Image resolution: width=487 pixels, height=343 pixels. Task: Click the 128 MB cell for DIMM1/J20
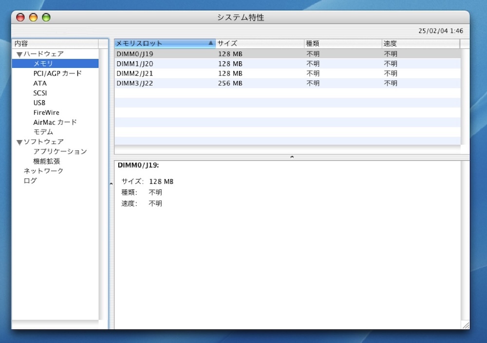click(x=230, y=64)
